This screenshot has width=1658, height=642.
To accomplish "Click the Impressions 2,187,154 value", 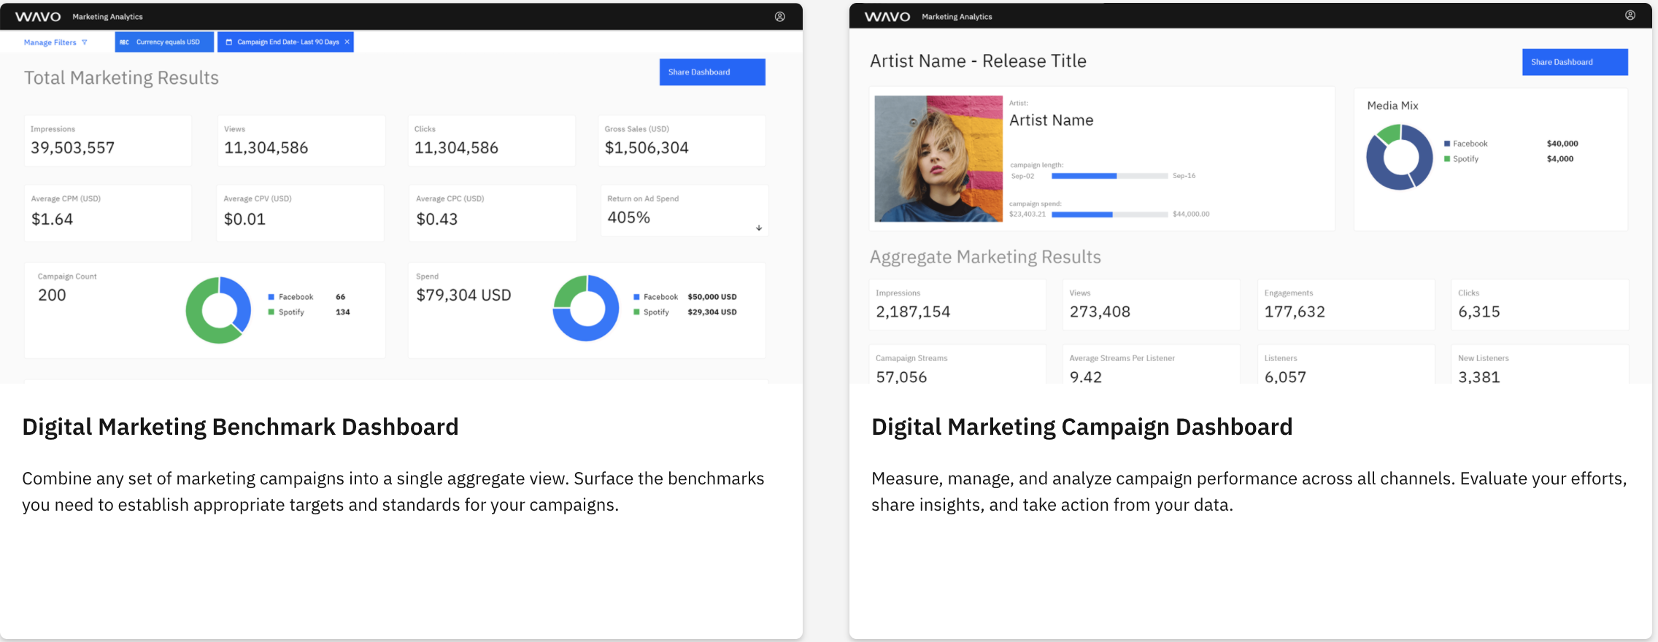I will (913, 312).
